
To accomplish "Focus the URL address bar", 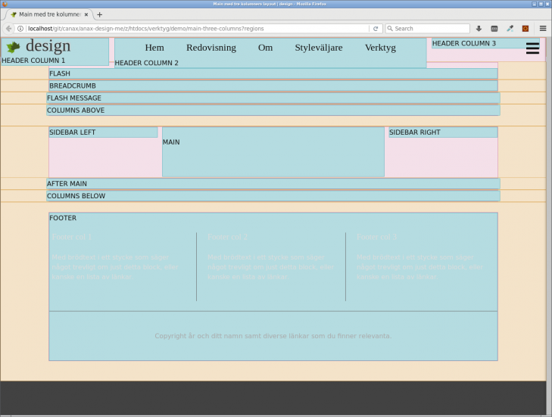I will pos(197,29).
